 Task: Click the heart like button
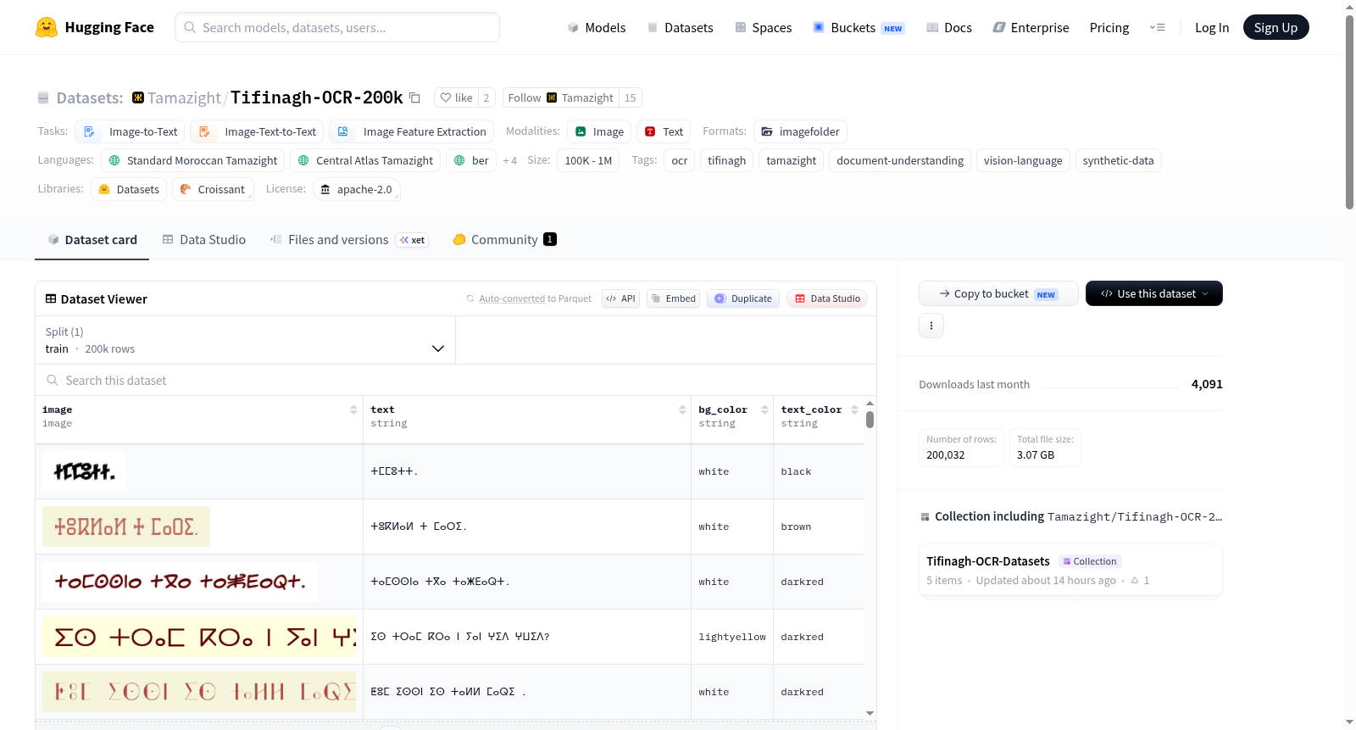pos(456,98)
